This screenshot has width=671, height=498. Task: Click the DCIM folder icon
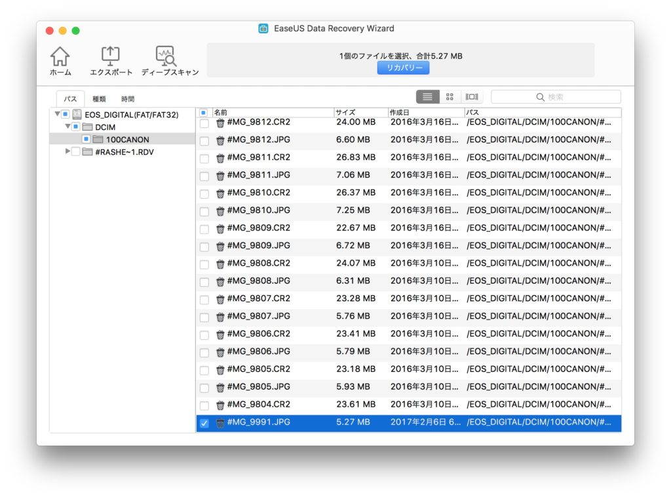[87, 127]
